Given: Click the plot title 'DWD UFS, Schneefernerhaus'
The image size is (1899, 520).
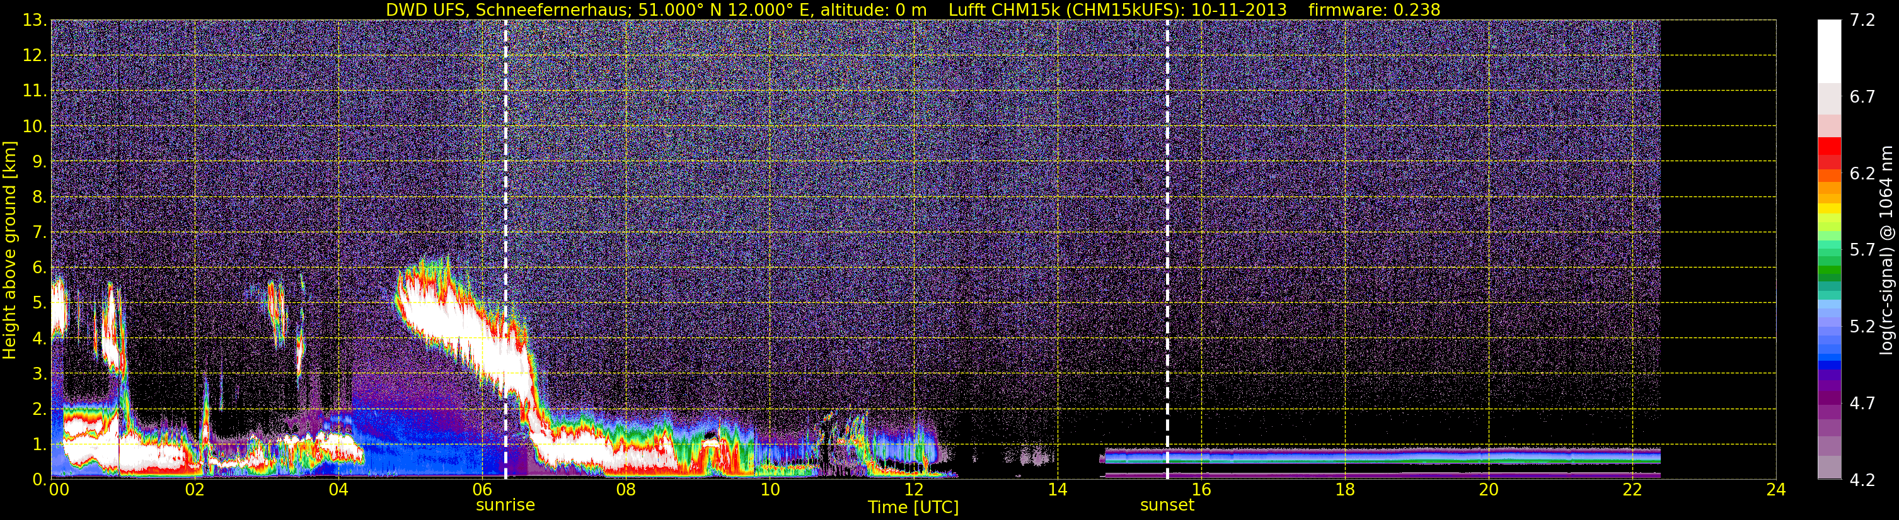Looking at the screenshot, I should point(507,9).
